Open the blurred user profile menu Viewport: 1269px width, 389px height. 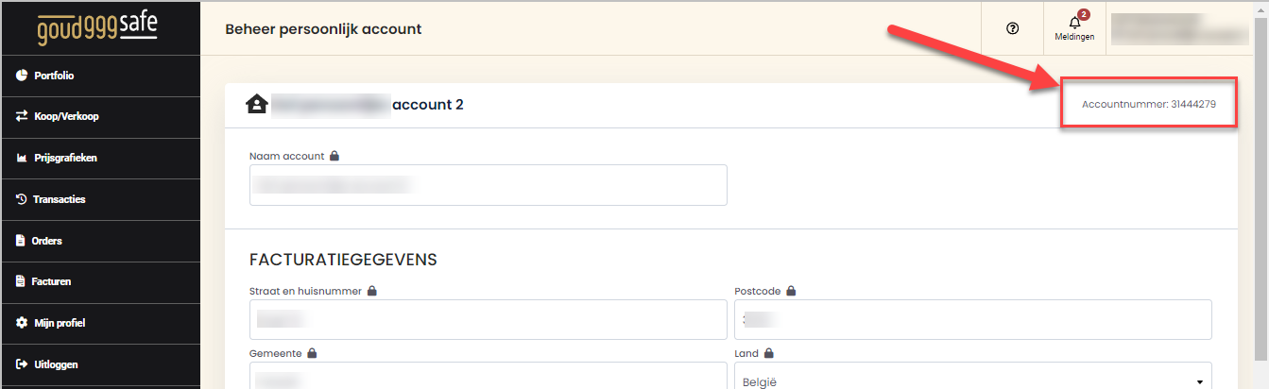point(1180,29)
